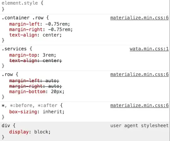This screenshot has width=170, height=141.
Task: Click the struck-through text-align center declaration
Action: tap(36, 60)
